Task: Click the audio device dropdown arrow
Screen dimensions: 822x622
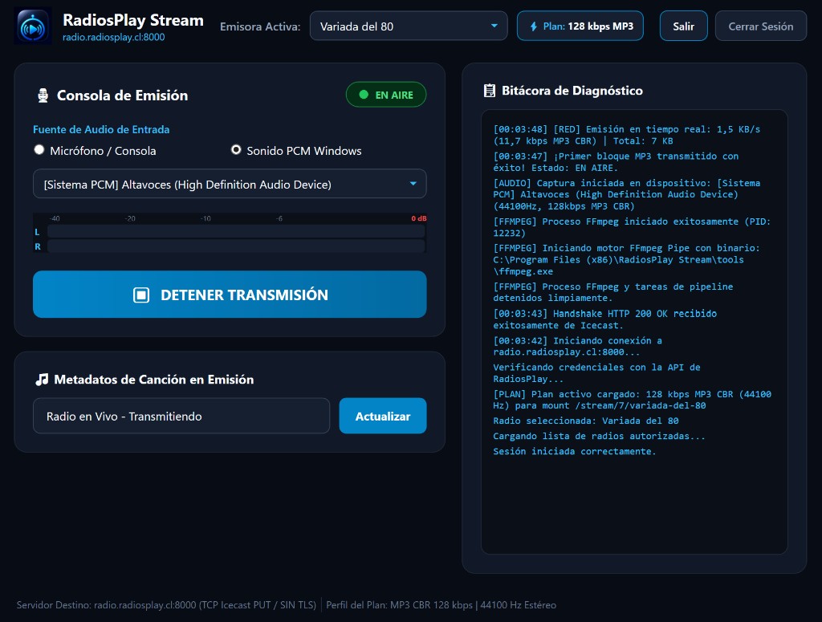Action: [x=413, y=184]
